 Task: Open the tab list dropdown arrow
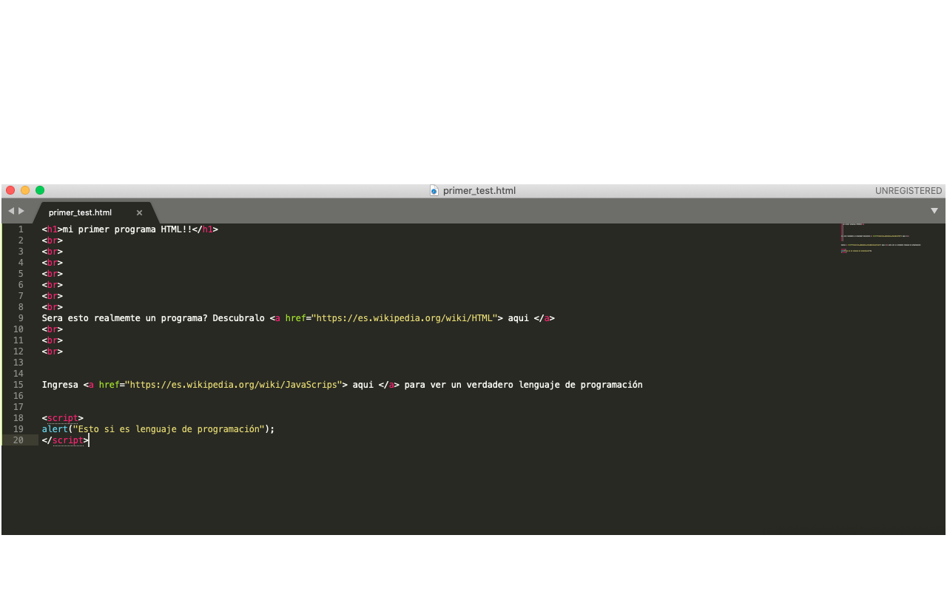(x=934, y=211)
